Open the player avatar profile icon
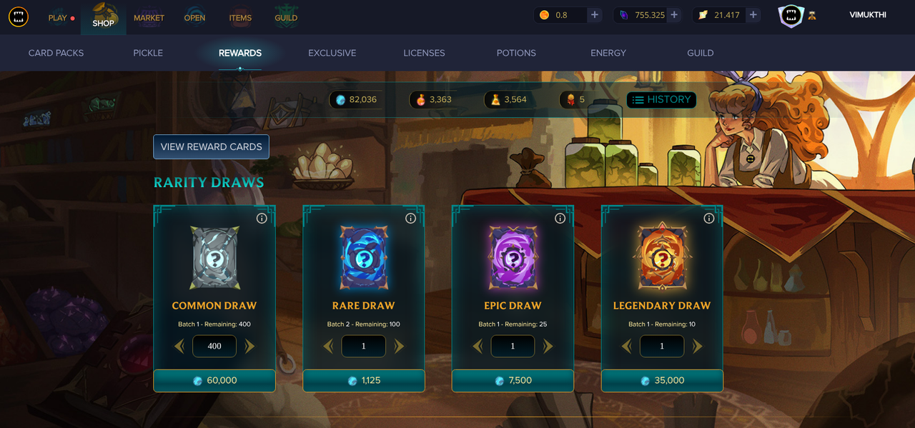The height and width of the screenshot is (428, 915). [x=791, y=16]
